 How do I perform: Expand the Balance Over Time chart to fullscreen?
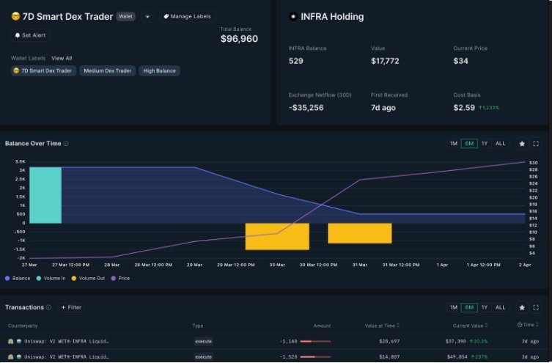pyautogui.click(x=536, y=144)
